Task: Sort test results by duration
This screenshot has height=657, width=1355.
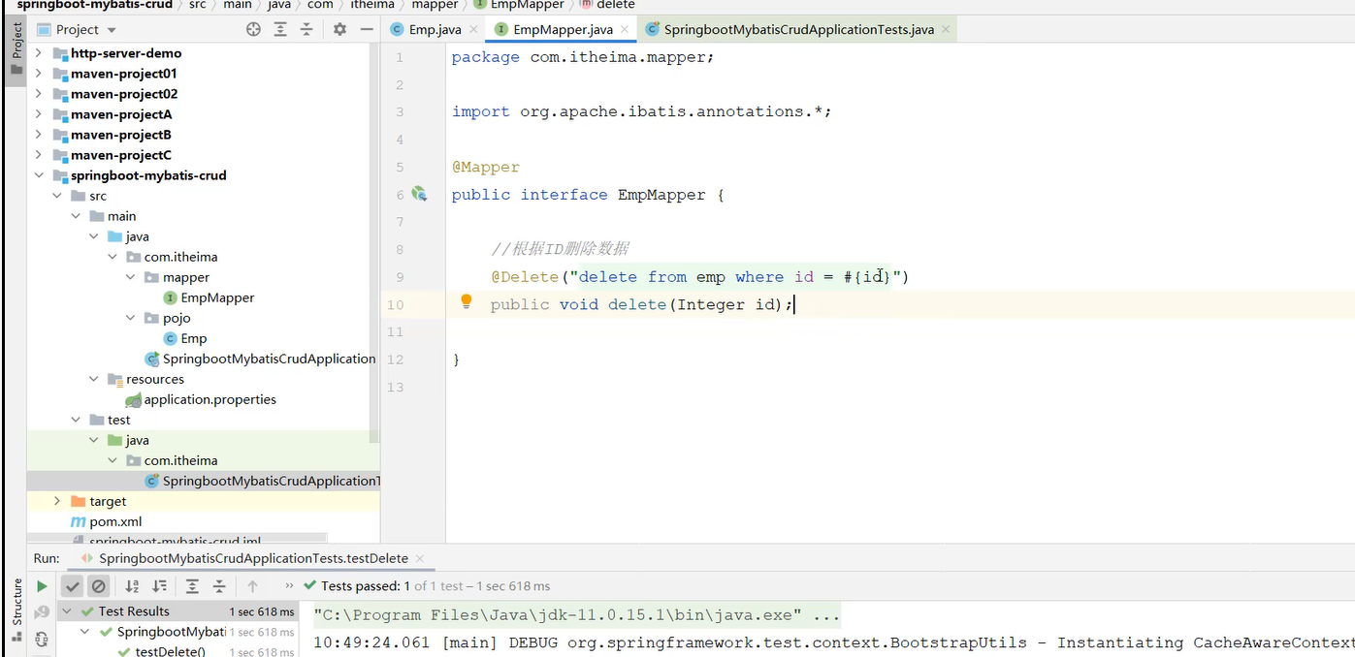Action: [x=160, y=586]
